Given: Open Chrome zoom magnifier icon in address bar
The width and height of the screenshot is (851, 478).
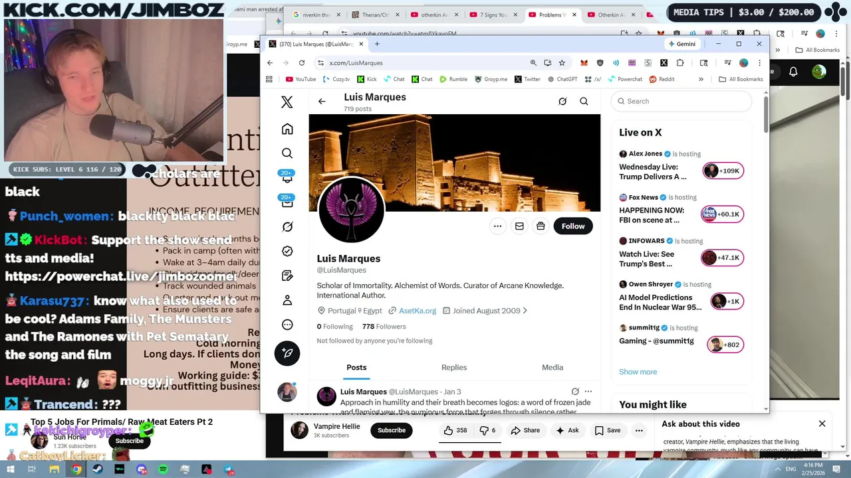Looking at the screenshot, I should 533,62.
